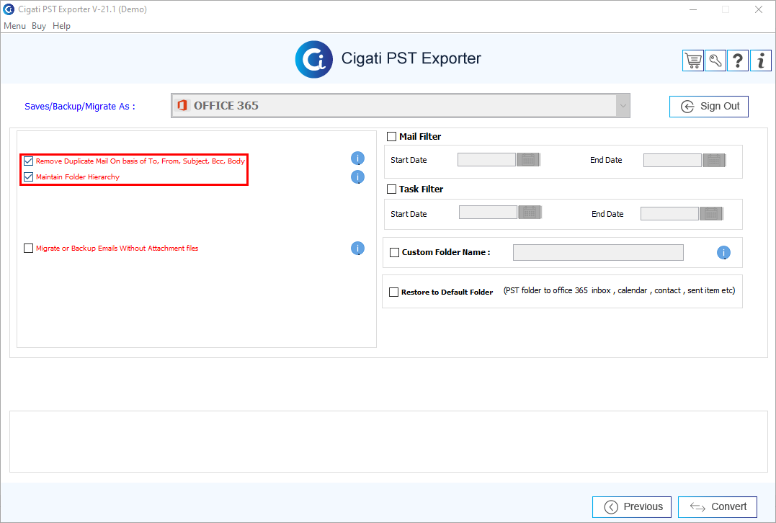
Task: Check the Custom Folder Name option
Action: [394, 252]
